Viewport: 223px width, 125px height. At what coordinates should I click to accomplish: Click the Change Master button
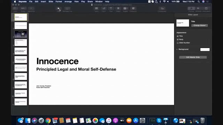tap(199, 25)
